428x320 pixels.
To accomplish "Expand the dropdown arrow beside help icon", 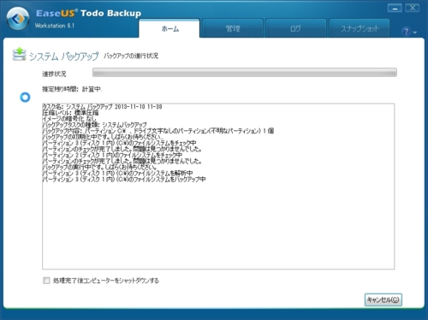I will (415, 33).
